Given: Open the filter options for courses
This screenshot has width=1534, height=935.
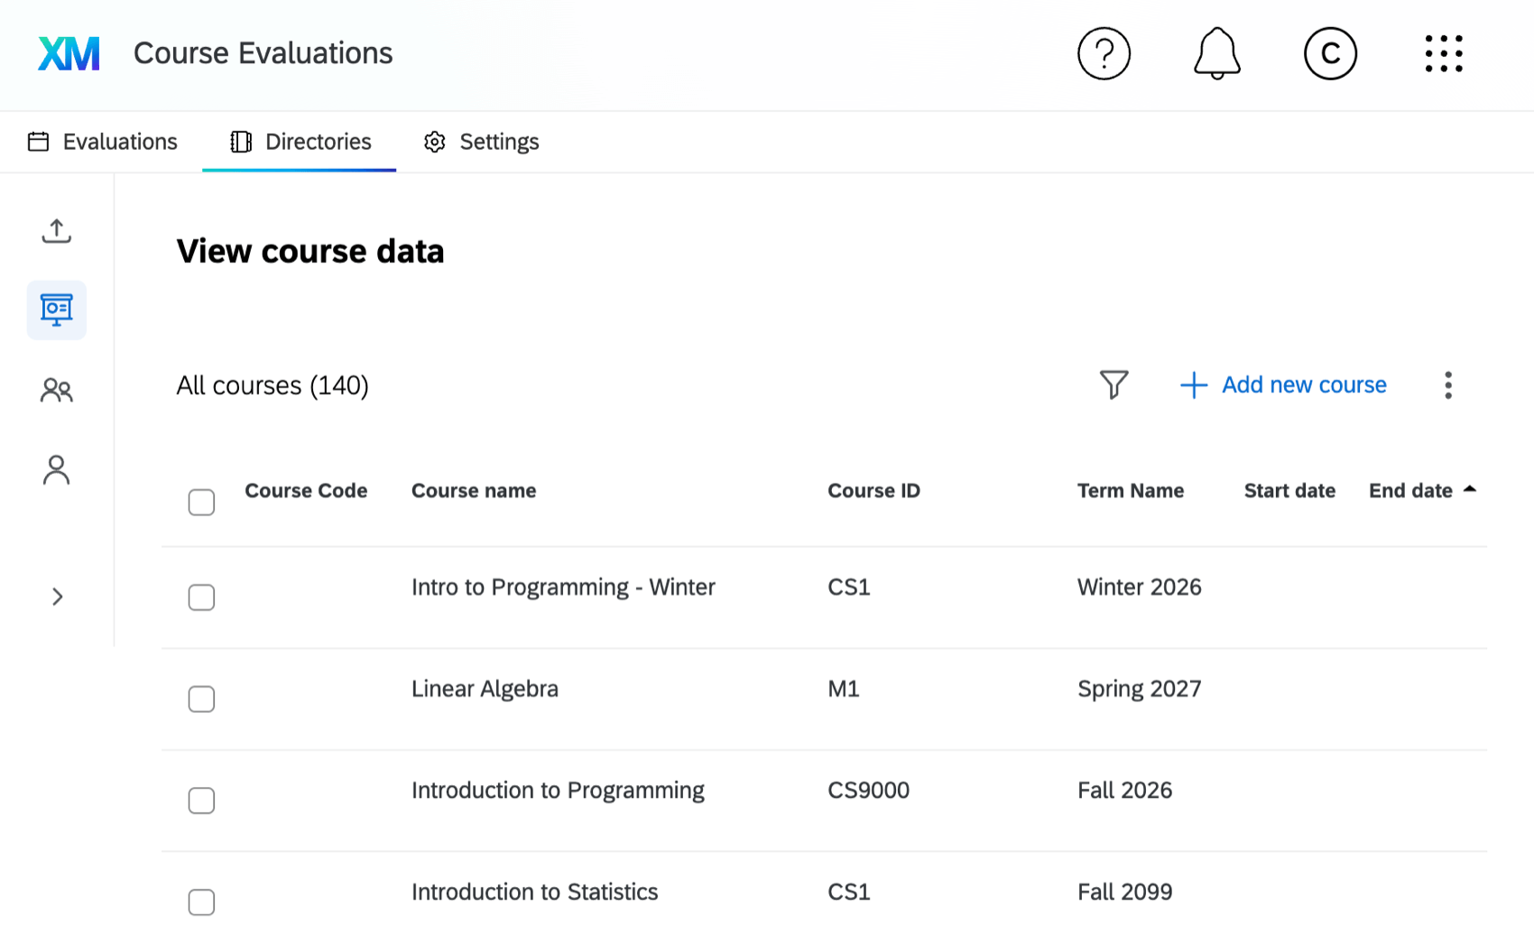Looking at the screenshot, I should 1114,384.
